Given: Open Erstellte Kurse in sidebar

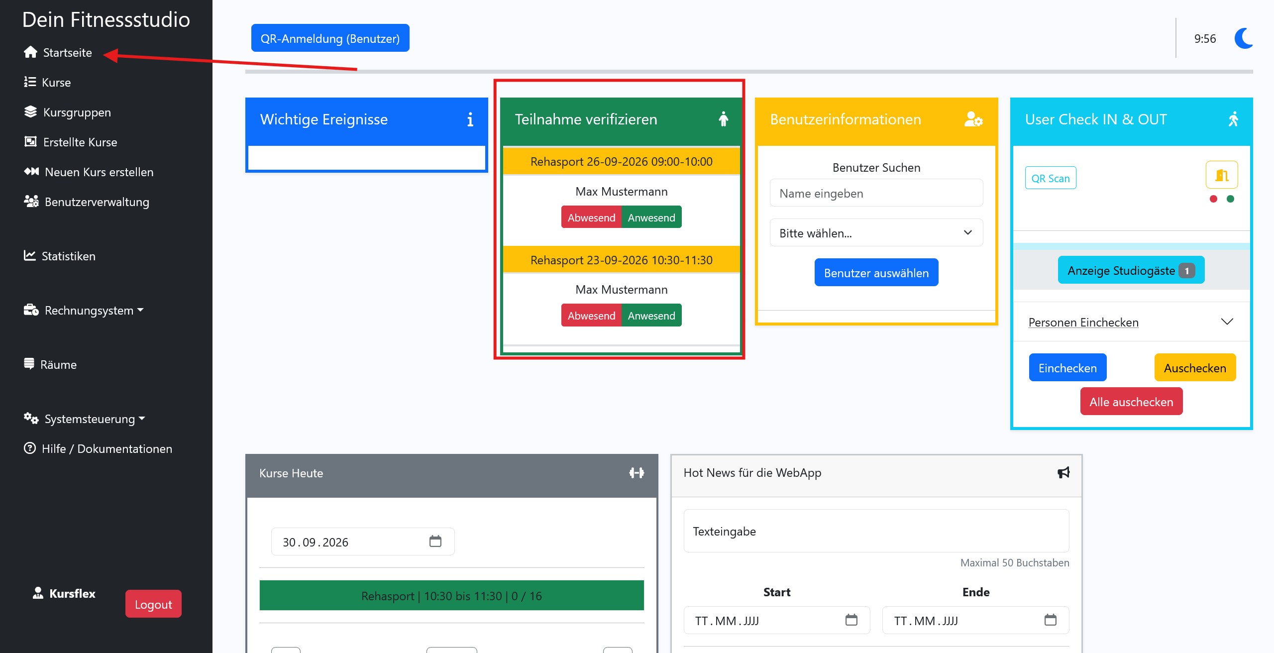Looking at the screenshot, I should click(x=71, y=142).
